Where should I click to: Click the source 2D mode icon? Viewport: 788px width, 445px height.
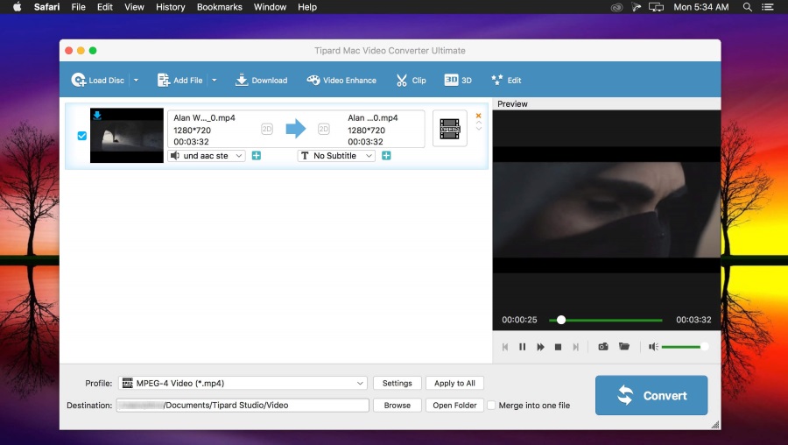click(267, 130)
